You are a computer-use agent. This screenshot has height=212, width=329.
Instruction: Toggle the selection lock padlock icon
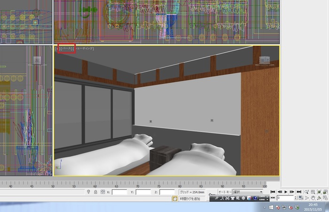pos(95,192)
